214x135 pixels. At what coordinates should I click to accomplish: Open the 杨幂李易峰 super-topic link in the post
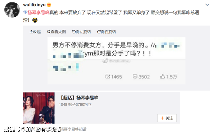(38, 13)
